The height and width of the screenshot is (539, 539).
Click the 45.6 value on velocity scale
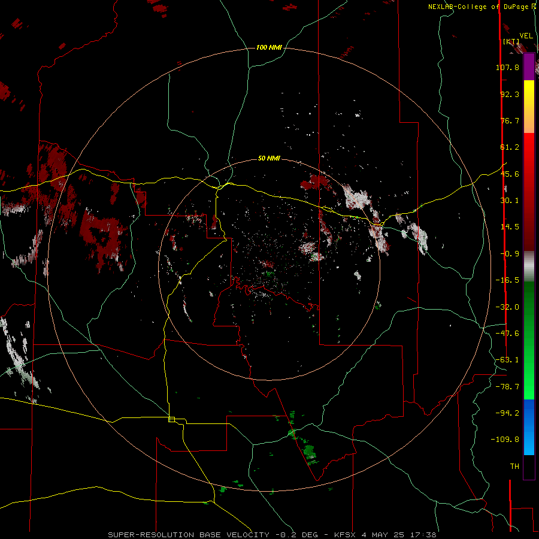coord(510,174)
